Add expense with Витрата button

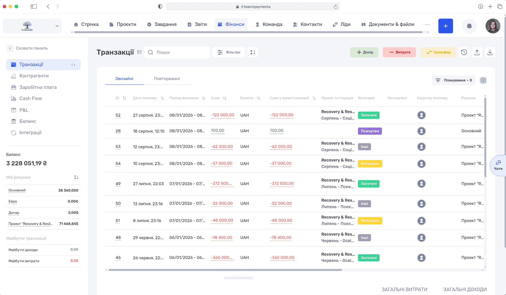point(399,52)
